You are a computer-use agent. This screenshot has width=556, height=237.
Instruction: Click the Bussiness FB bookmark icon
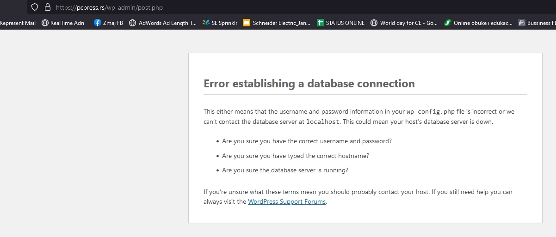(522, 23)
